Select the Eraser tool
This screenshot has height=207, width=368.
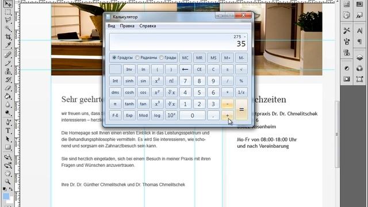(7, 88)
